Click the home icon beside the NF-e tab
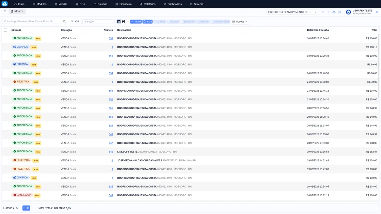Viewport: 381px width, 214px height. point(5,11)
